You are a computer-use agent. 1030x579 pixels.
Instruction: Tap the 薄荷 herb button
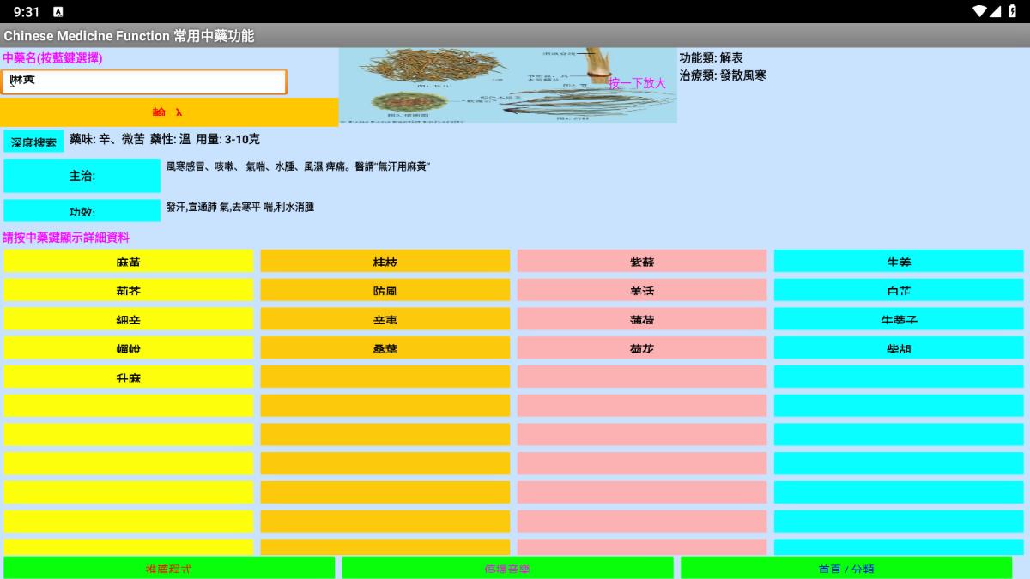pyautogui.click(x=642, y=319)
